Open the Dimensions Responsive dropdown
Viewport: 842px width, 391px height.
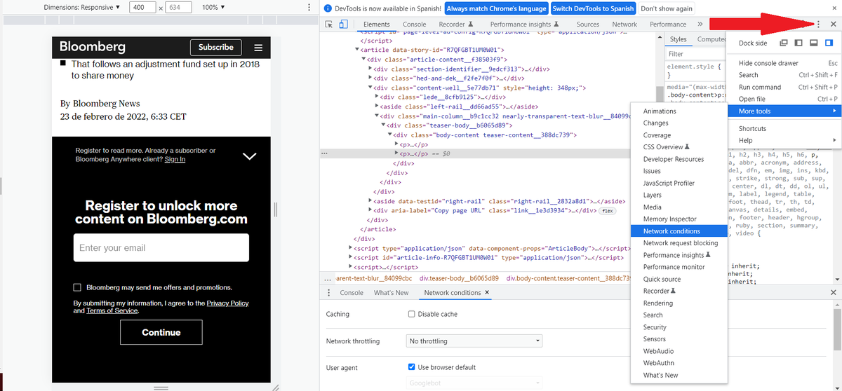click(81, 7)
